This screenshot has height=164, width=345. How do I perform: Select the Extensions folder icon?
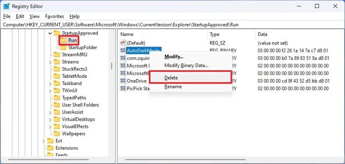[x=50, y=148]
